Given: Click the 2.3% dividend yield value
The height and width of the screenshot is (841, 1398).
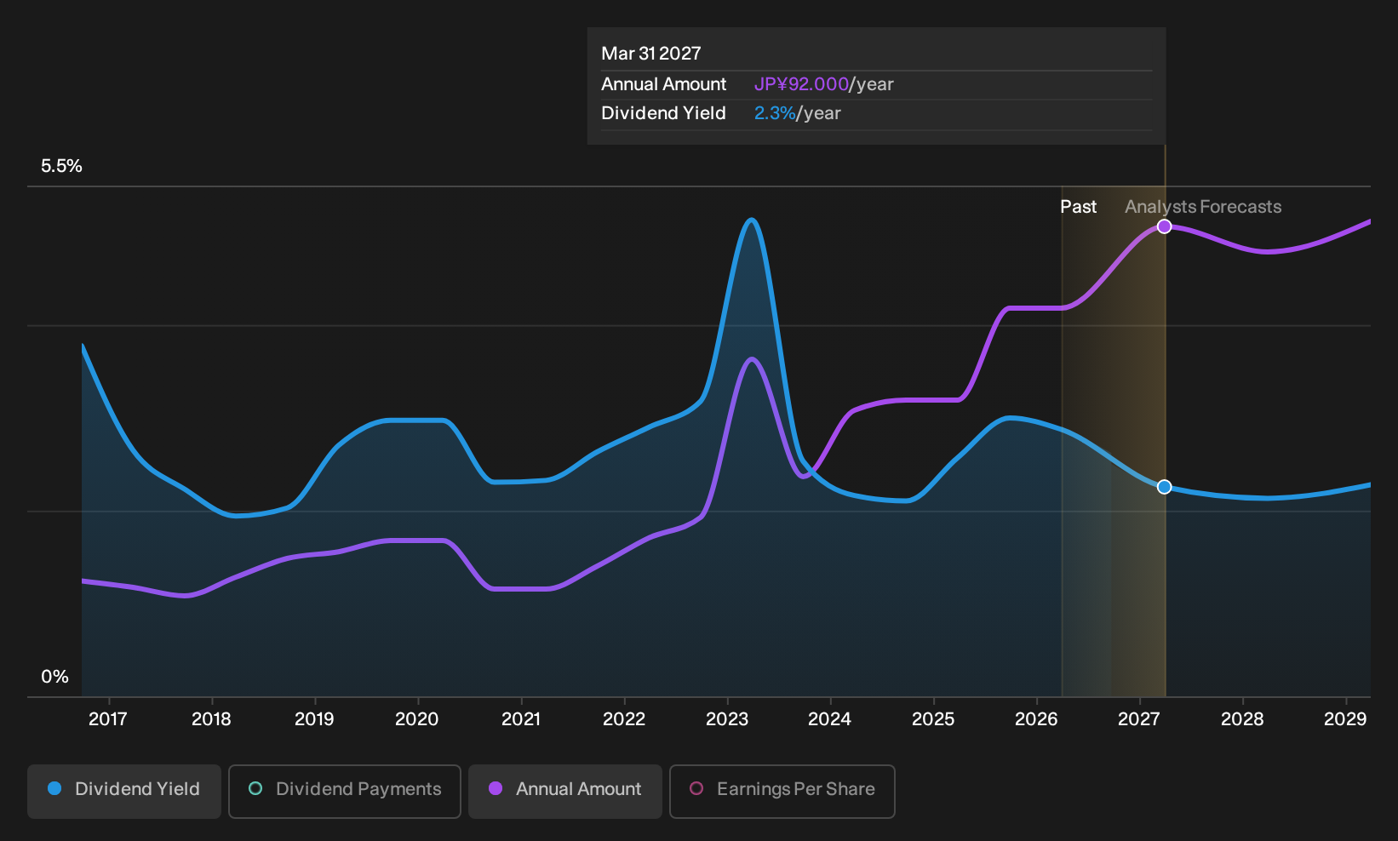Looking at the screenshot, I should [x=775, y=113].
